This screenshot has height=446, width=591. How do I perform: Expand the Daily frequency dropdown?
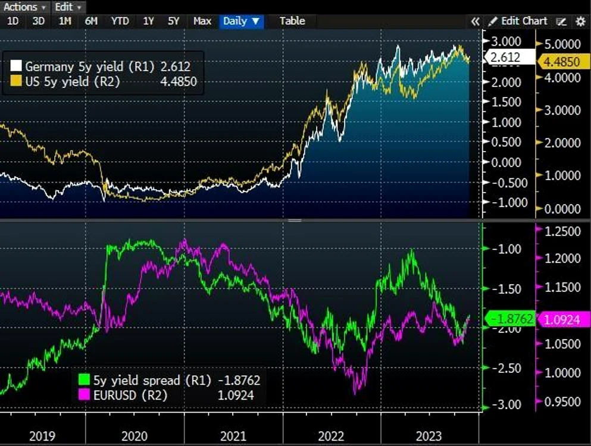(x=241, y=21)
